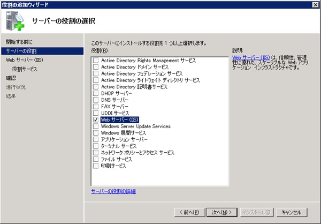Select DNS サーバー role label

[x=115, y=100]
